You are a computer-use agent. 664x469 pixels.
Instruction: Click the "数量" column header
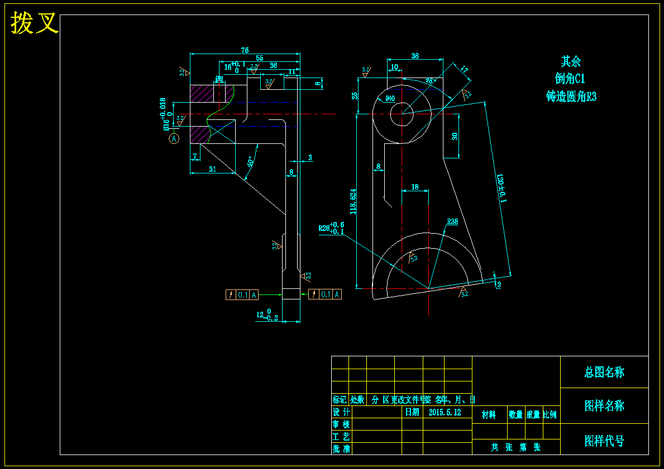(515, 415)
